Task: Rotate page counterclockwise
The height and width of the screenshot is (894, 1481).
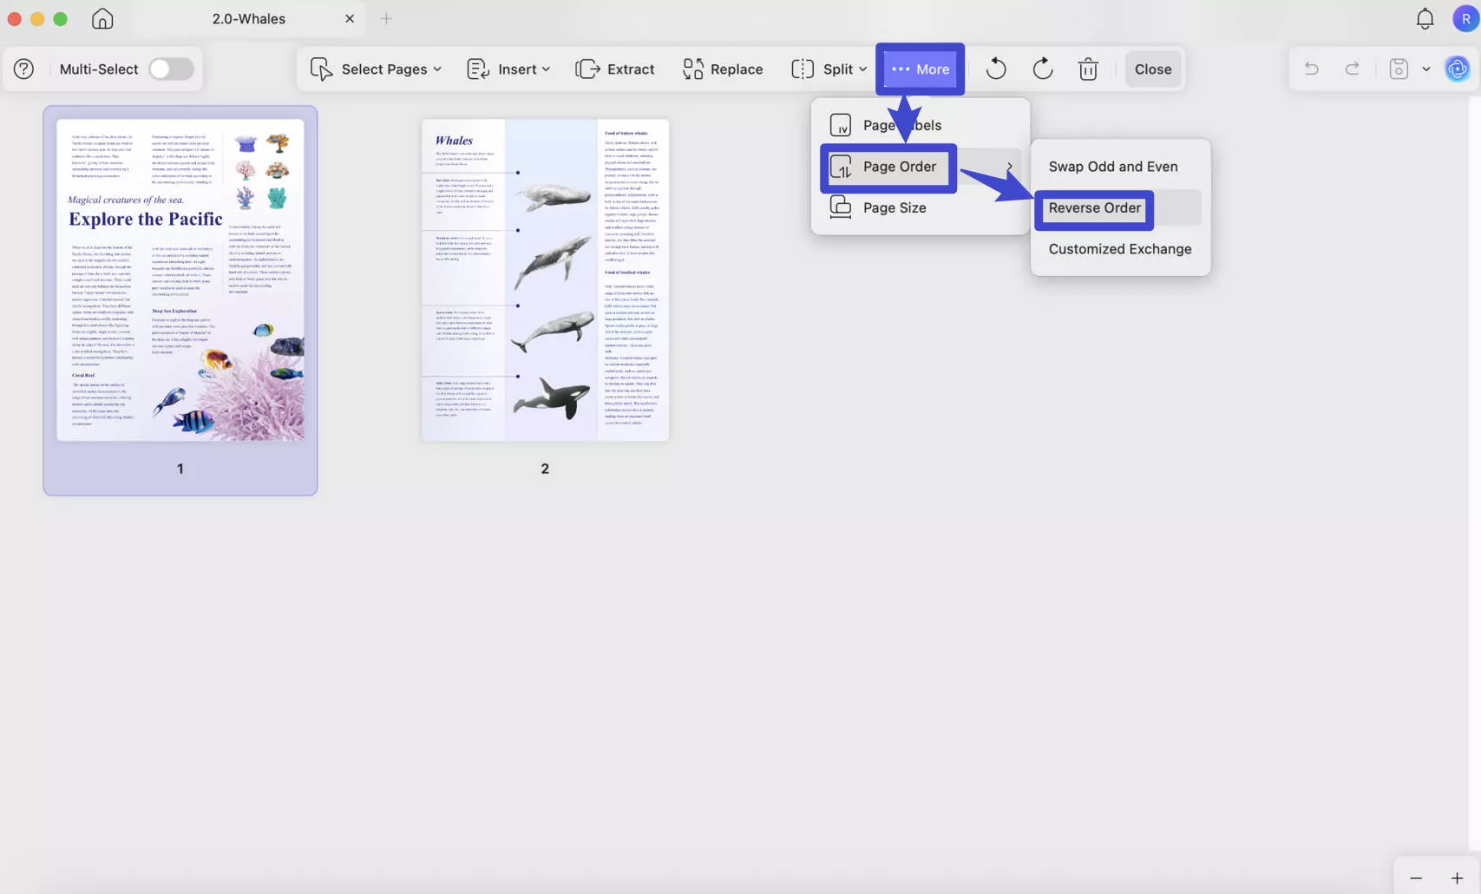Action: coord(996,69)
